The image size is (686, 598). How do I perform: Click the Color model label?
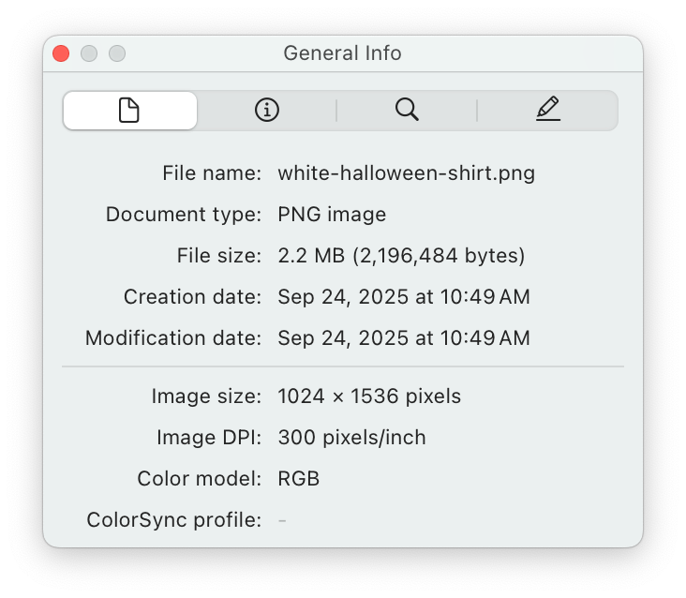199,479
